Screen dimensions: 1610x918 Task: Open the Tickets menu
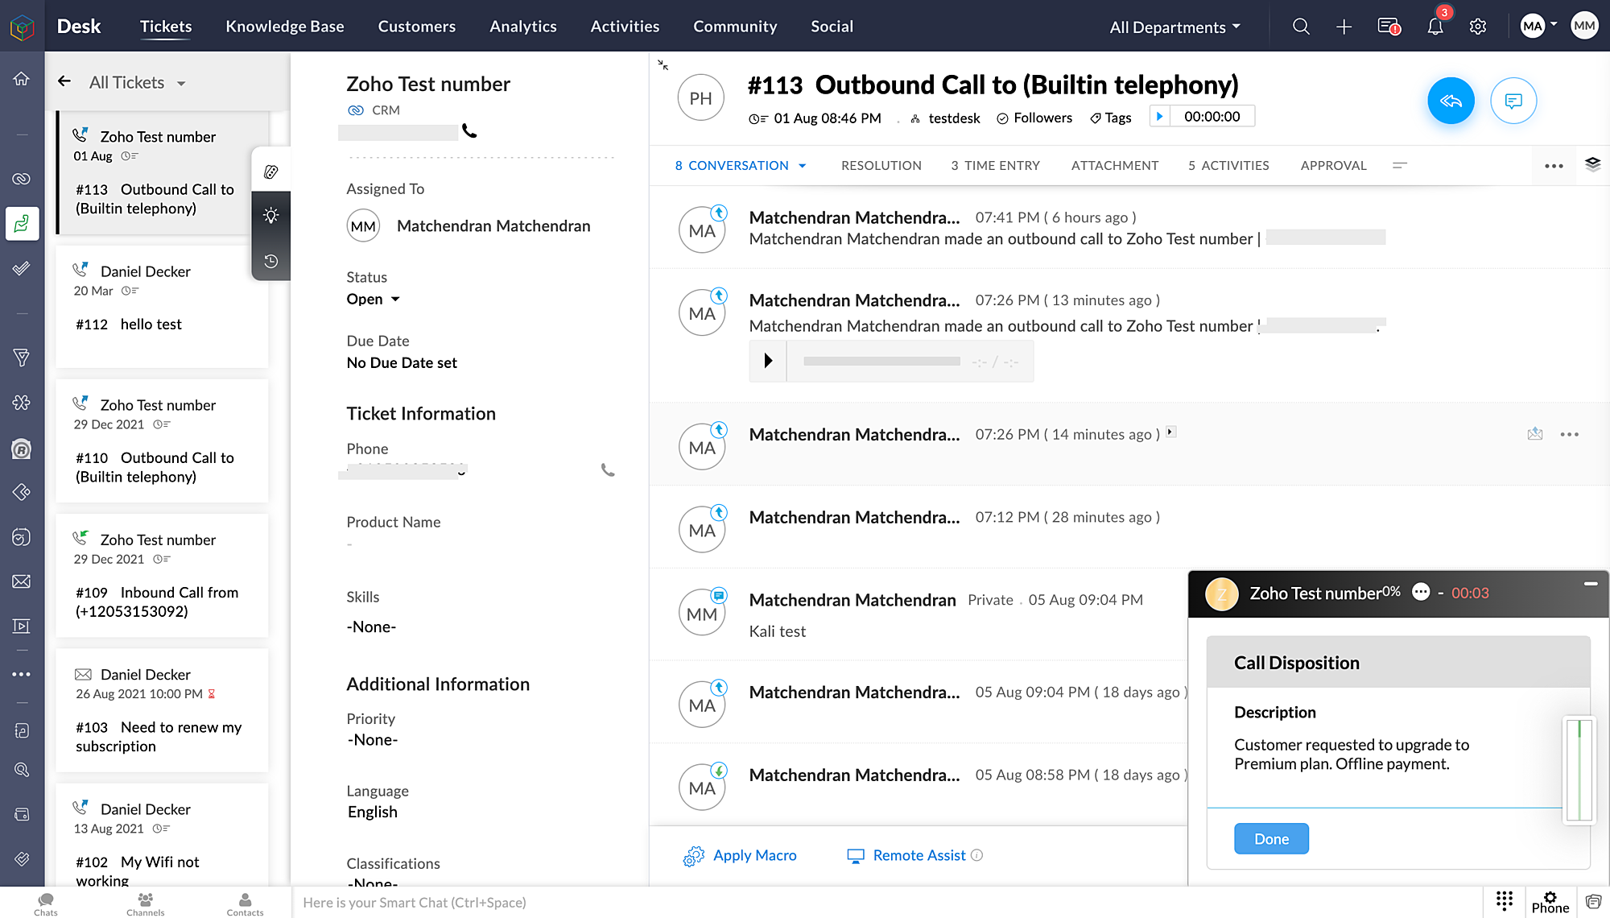(x=166, y=26)
